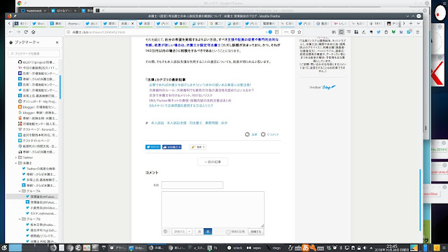This screenshot has height=252, width=448.
Task: Click the Facebook share button
Action: coord(171,147)
